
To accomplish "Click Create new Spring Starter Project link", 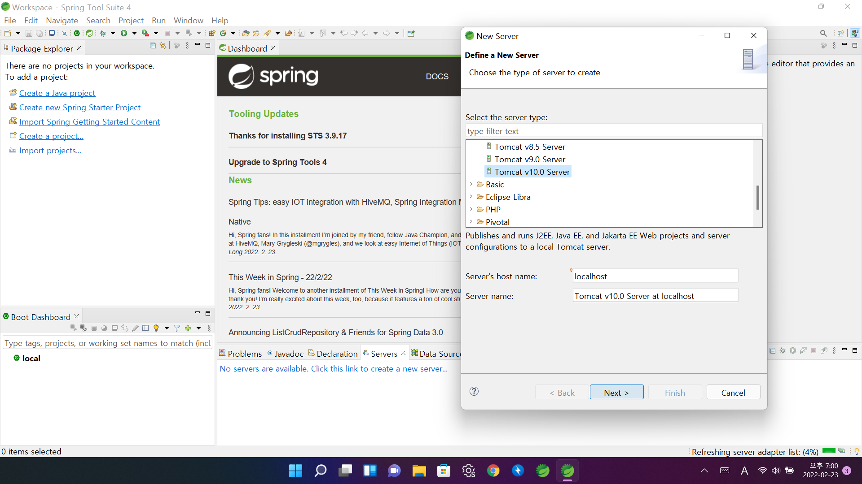I will [79, 108].
